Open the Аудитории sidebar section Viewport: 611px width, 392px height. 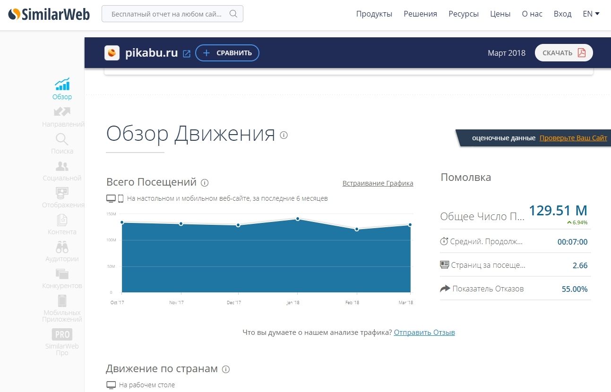62,251
